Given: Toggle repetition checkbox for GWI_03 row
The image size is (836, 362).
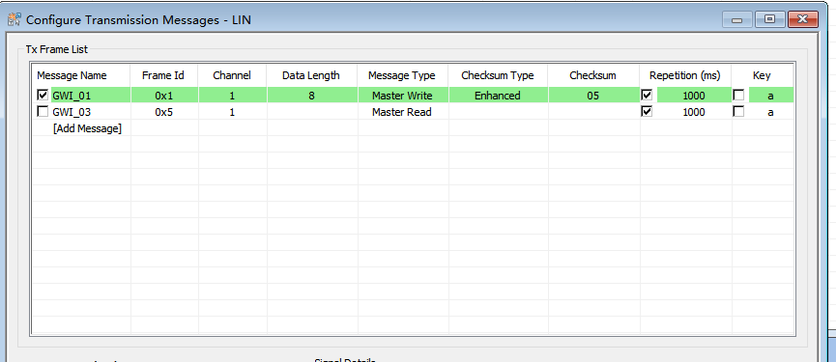Looking at the screenshot, I should (647, 112).
